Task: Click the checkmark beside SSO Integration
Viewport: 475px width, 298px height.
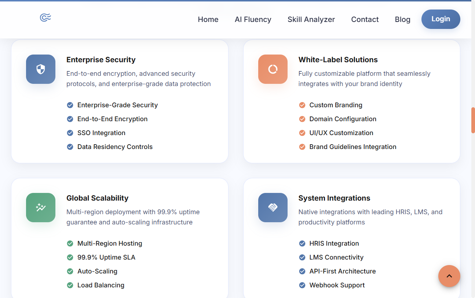Action: coord(70,133)
